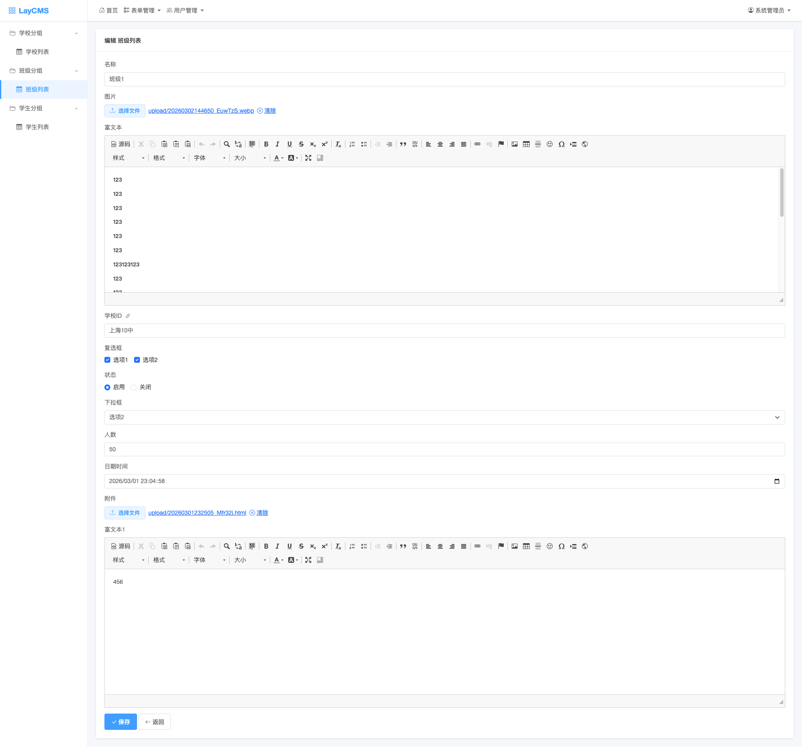Open text color picker in first editor
The width and height of the screenshot is (802, 747).
coord(278,158)
